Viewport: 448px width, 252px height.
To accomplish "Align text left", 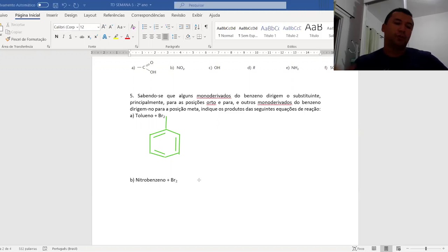I will click(145, 37).
